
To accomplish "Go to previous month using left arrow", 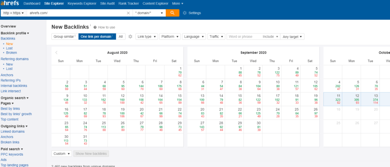I will click(56, 52).
